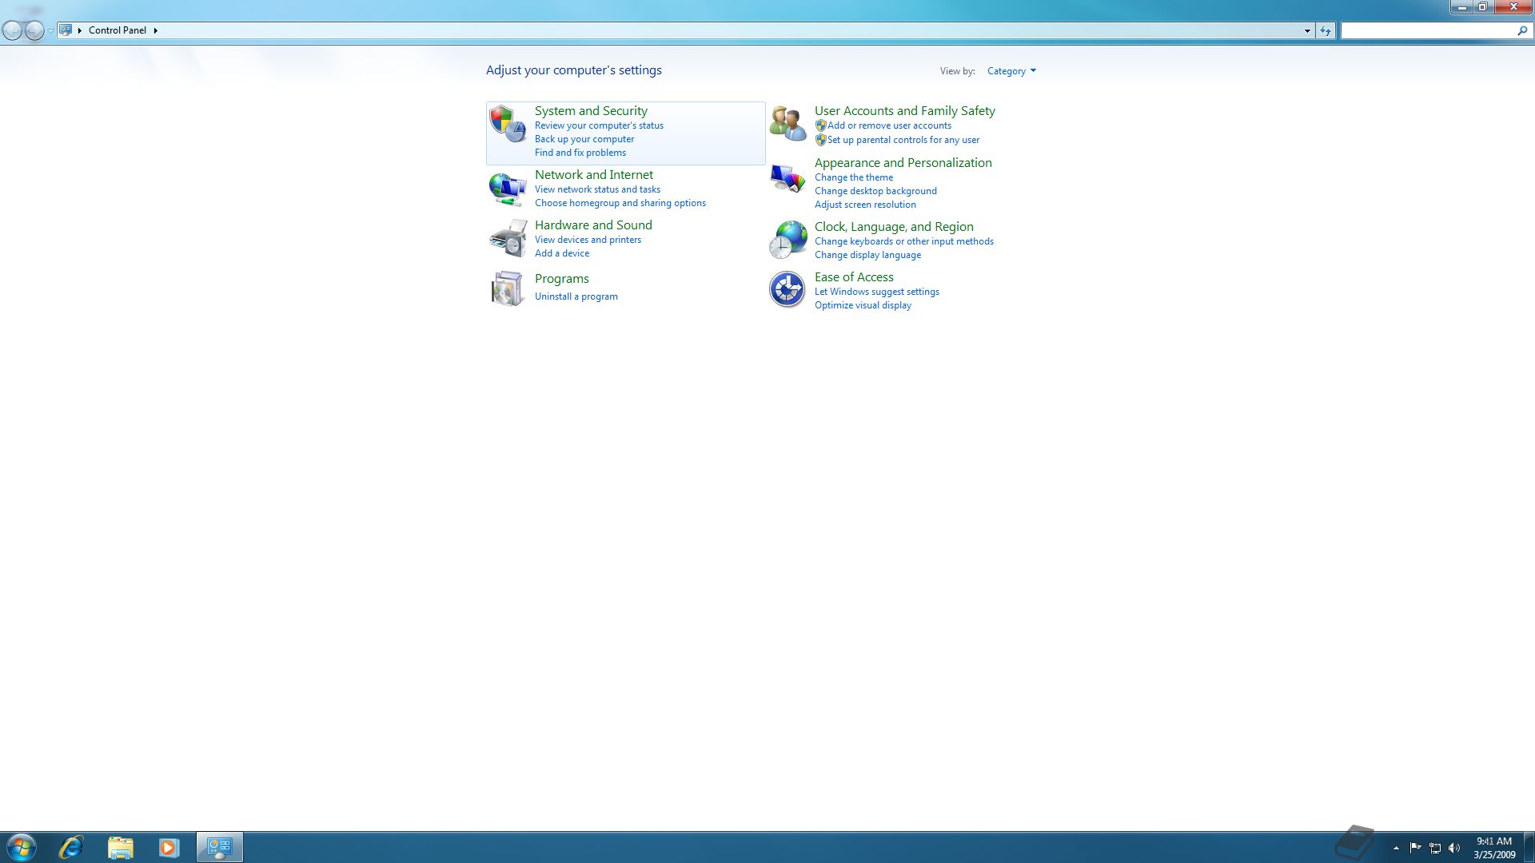Image resolution: width=1535 pixels, height=863 pixels.
Task: Click the Forward navigation arrow
Action: tap(34, 30)
